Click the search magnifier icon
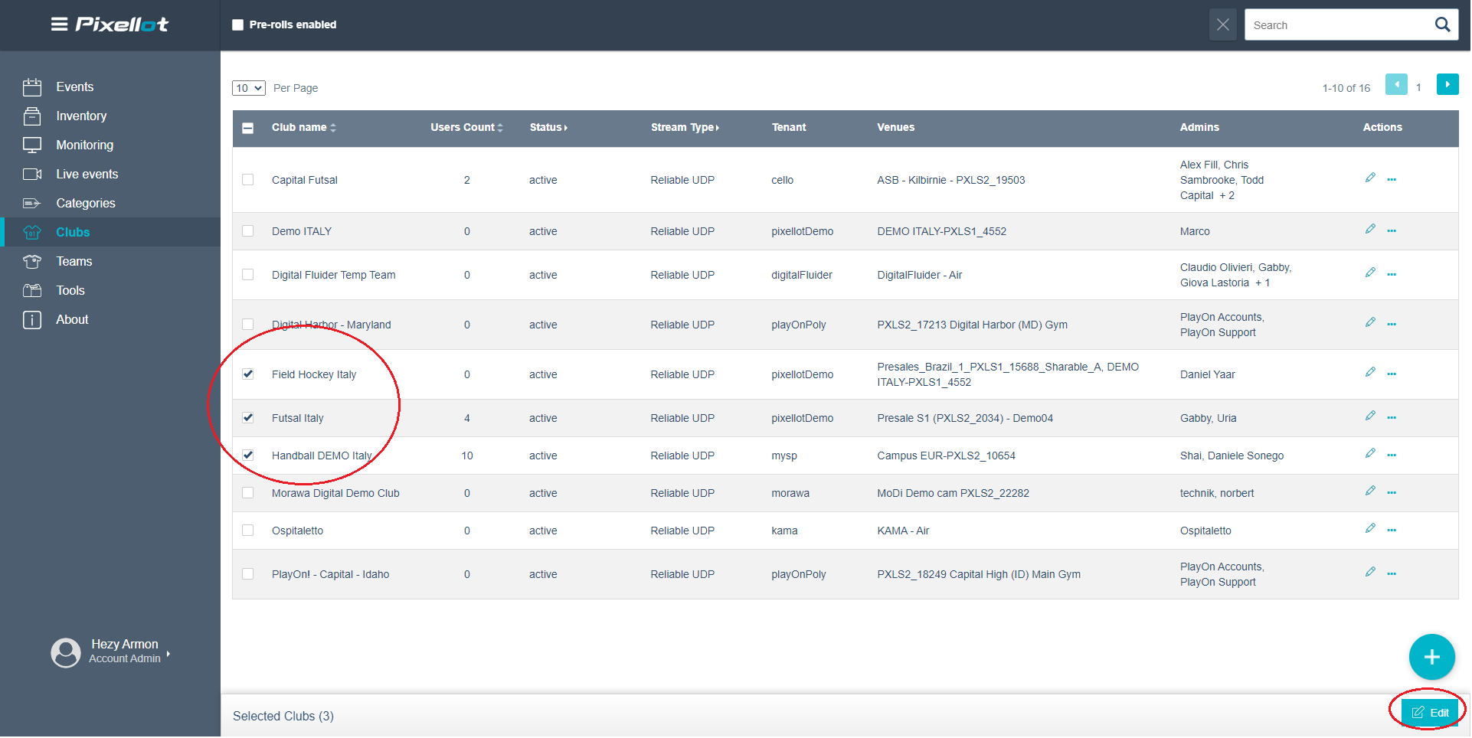The height and width of the screenshot is (738, 1472). point(1442,24)
